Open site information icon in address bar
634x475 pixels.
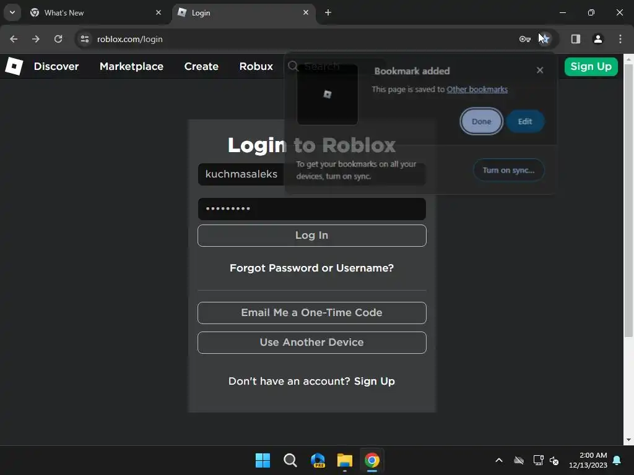tap(84, 39)
